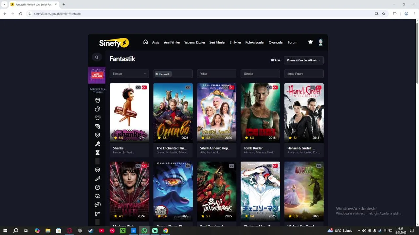Bookmark this page with the star

[x=384, y=14]
